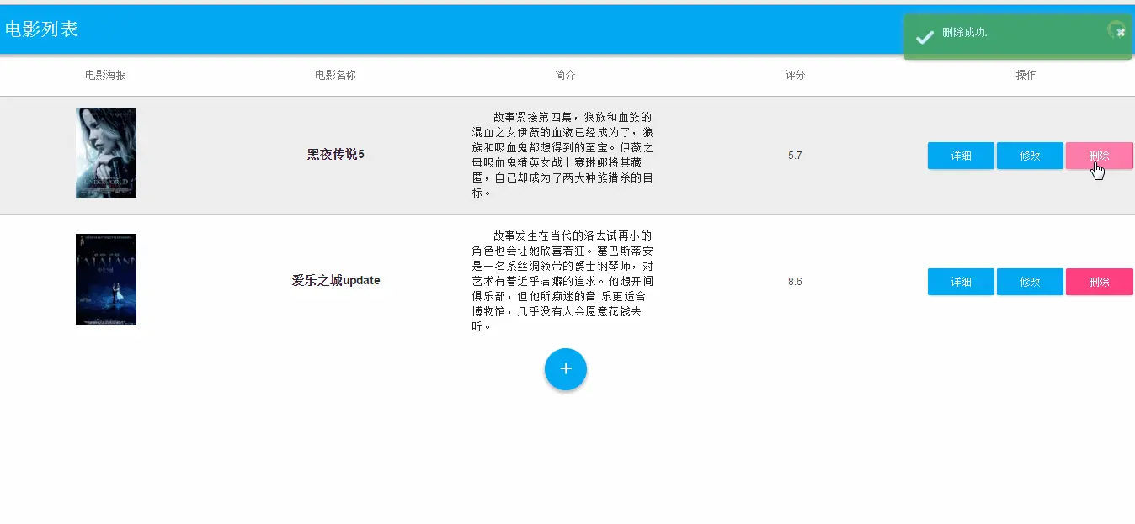Image resolution: width=1135 pixels, height=524 pixels.
Task: Click the 电影名称 column header
Action: coord(335,75)
